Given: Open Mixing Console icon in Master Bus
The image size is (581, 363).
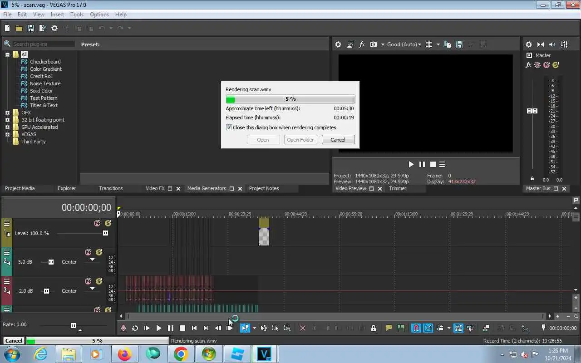Looking at the screenshot, I should [564, 44].
